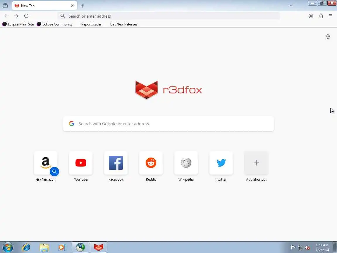Launch Windows Media Player from taskbar
Screen dimensions: 337x253
pyautogui.click(x=62, y=247)
